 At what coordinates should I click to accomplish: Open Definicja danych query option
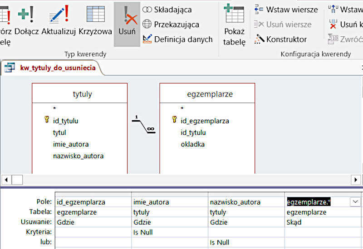coord(177,39)
